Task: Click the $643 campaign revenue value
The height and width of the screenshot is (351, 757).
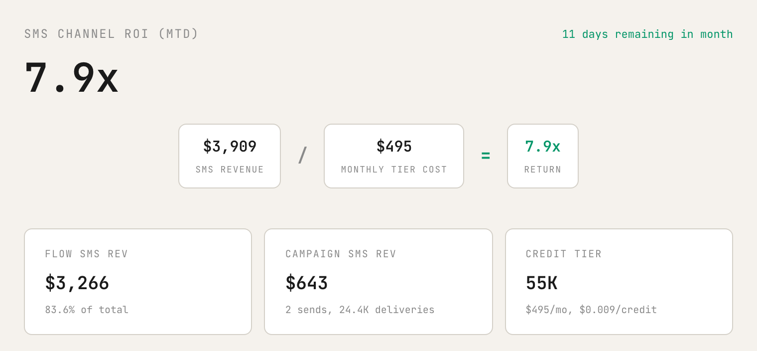Action: pos(307,283)
